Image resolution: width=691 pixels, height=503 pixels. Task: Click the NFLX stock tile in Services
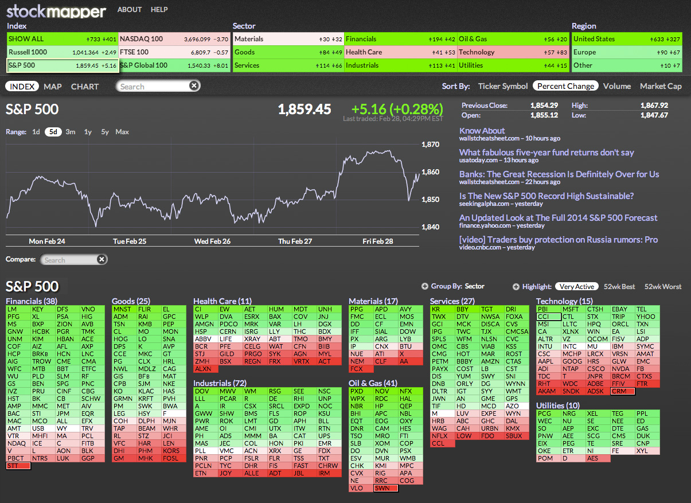(442, 436)
